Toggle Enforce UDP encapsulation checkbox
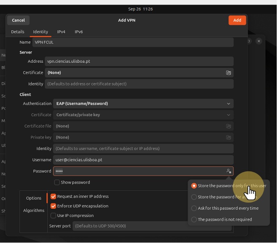Viewport: 278px width, 243px height. click(54, 206)
